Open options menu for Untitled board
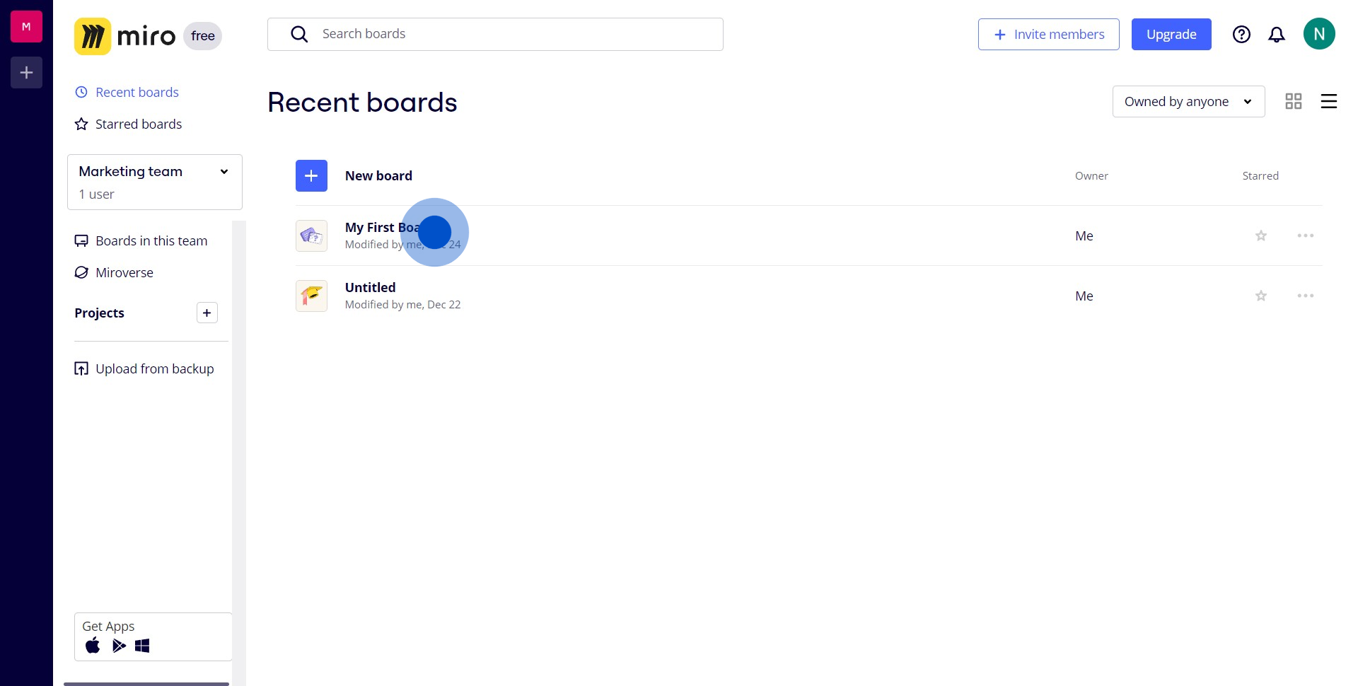 pos(1306,296)
